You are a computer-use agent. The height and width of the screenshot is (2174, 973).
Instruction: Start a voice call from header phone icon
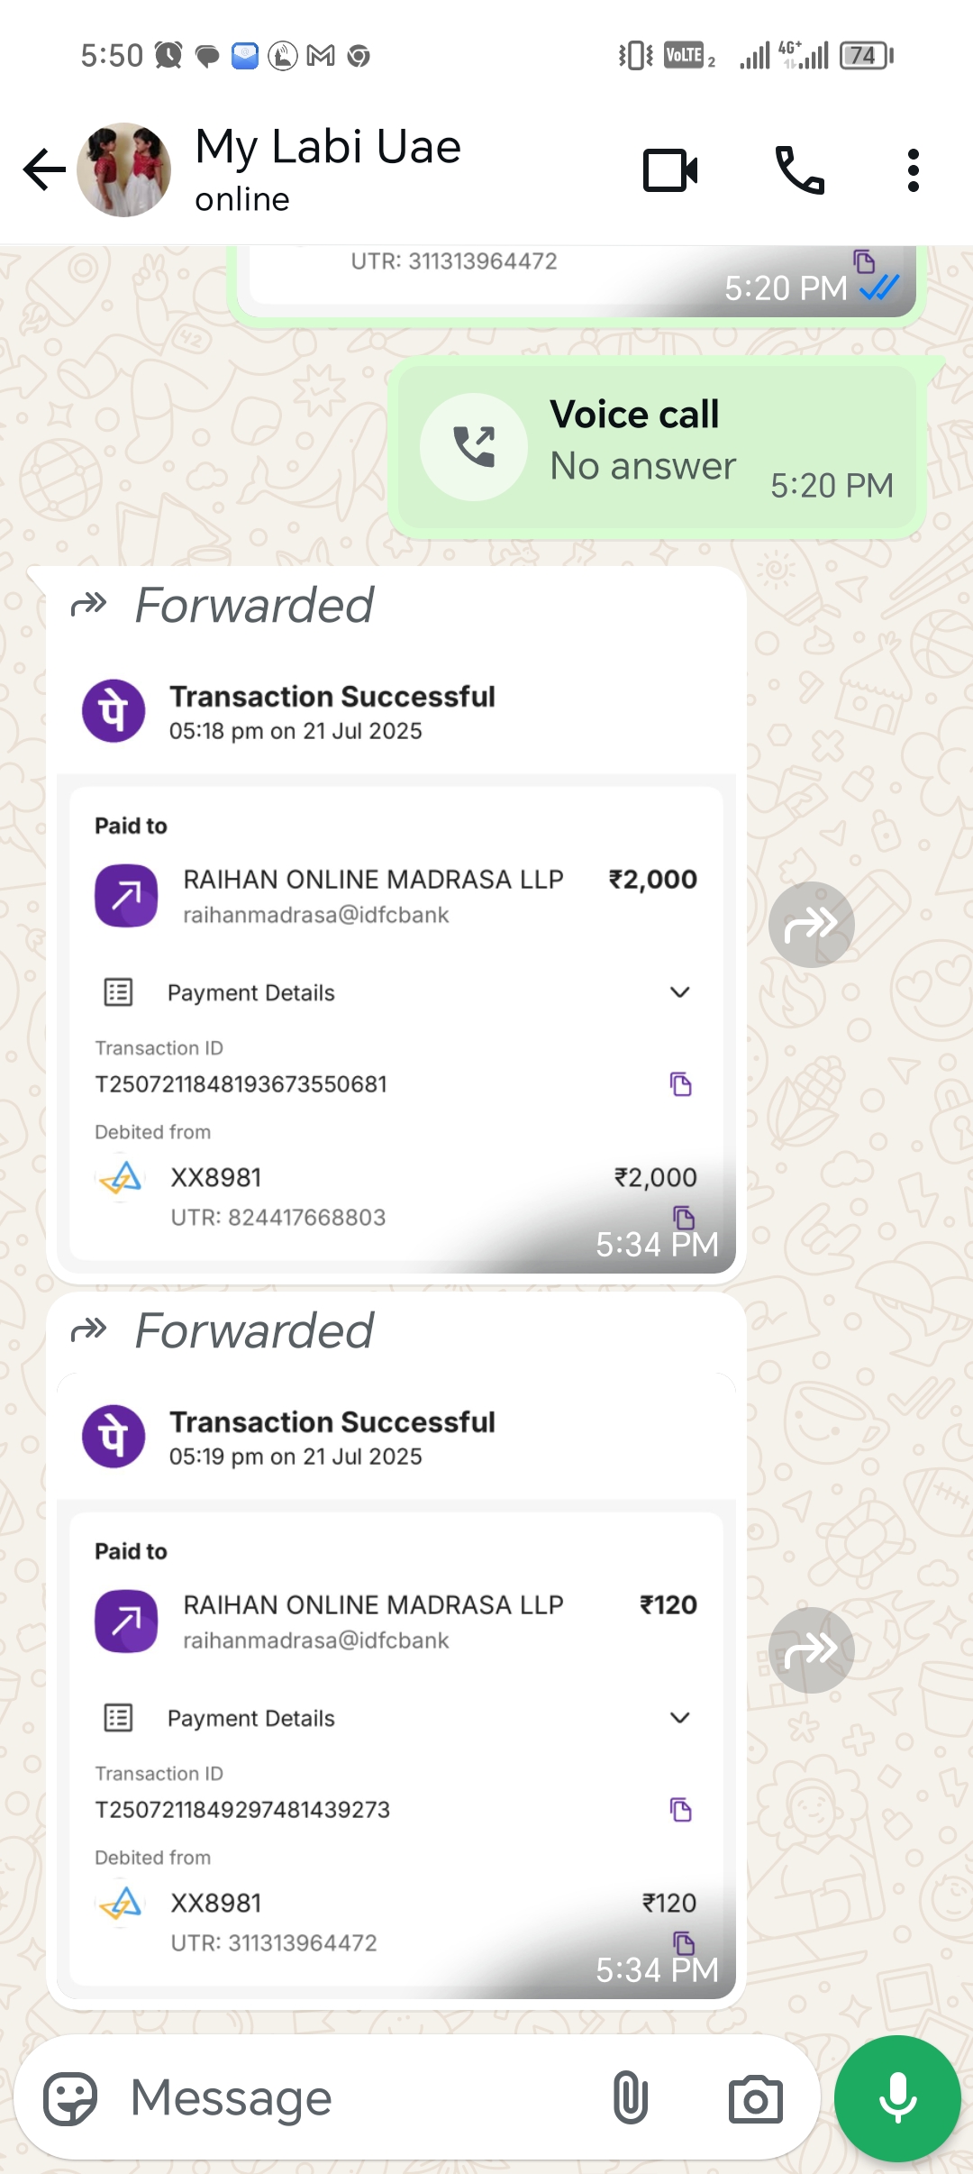(x=799, y=170)
